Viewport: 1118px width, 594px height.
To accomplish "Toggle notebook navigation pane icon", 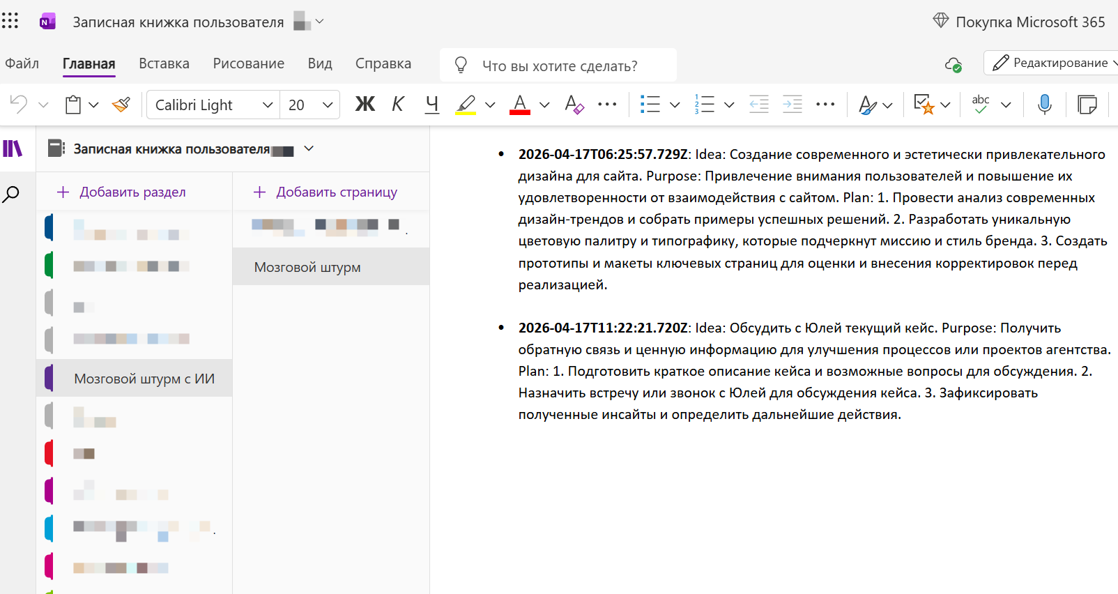I will tap(13, 148).
